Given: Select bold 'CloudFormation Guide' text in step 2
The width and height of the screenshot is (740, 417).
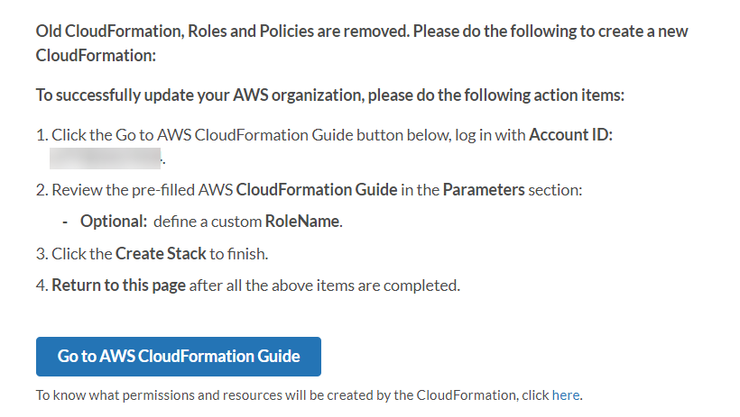Looking at the screenshot, I should pyautogui.click(x=316, y=190).
